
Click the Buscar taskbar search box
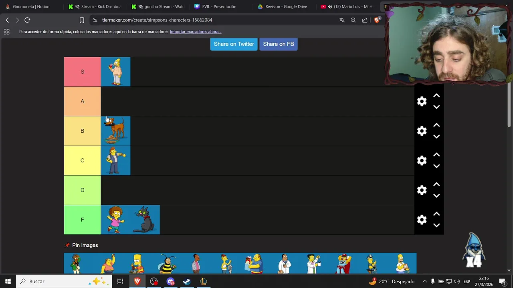tap(64, 281)
